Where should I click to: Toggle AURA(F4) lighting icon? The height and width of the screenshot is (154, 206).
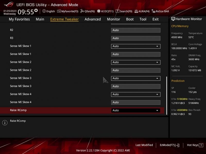[x=136, y=11]
